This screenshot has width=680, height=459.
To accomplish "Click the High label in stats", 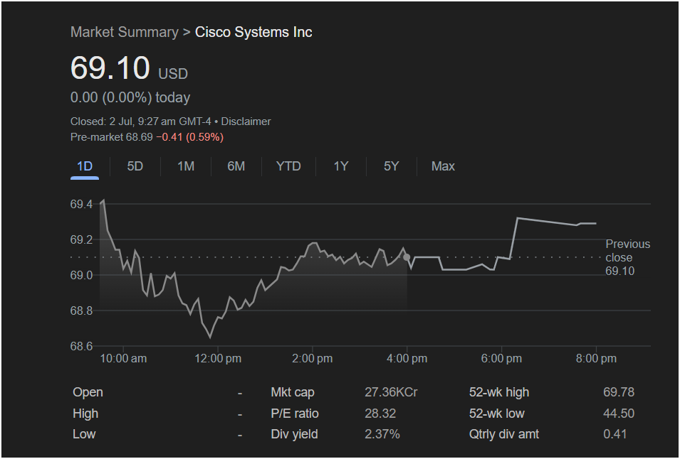I will 85,414.
